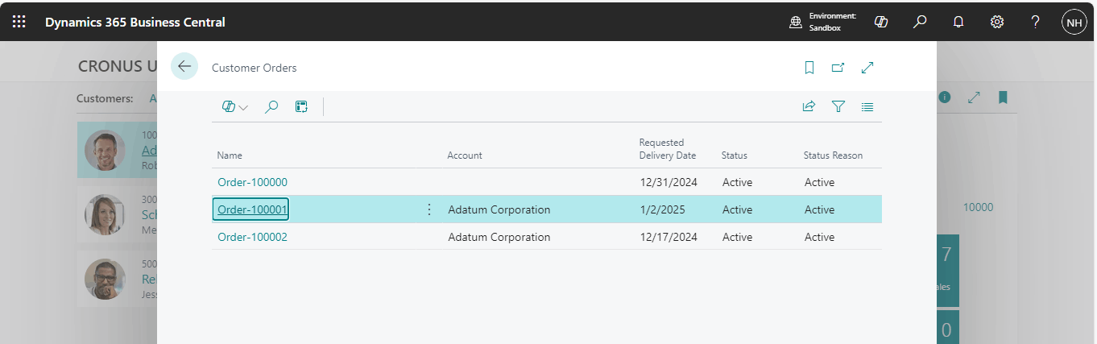Switch the list layout view
This screenshot has height=344, width=1097.
(867, 106)
